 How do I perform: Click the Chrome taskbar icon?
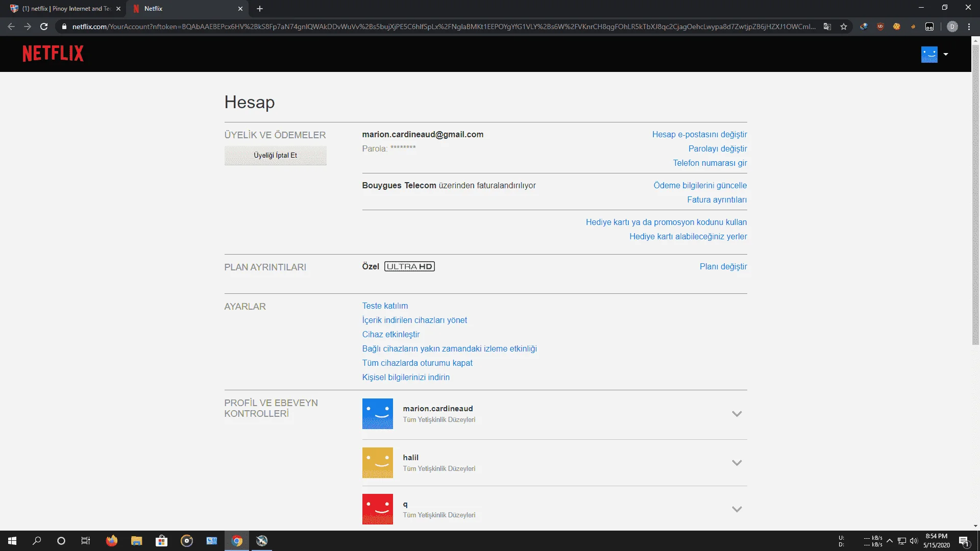click(237, 541)
